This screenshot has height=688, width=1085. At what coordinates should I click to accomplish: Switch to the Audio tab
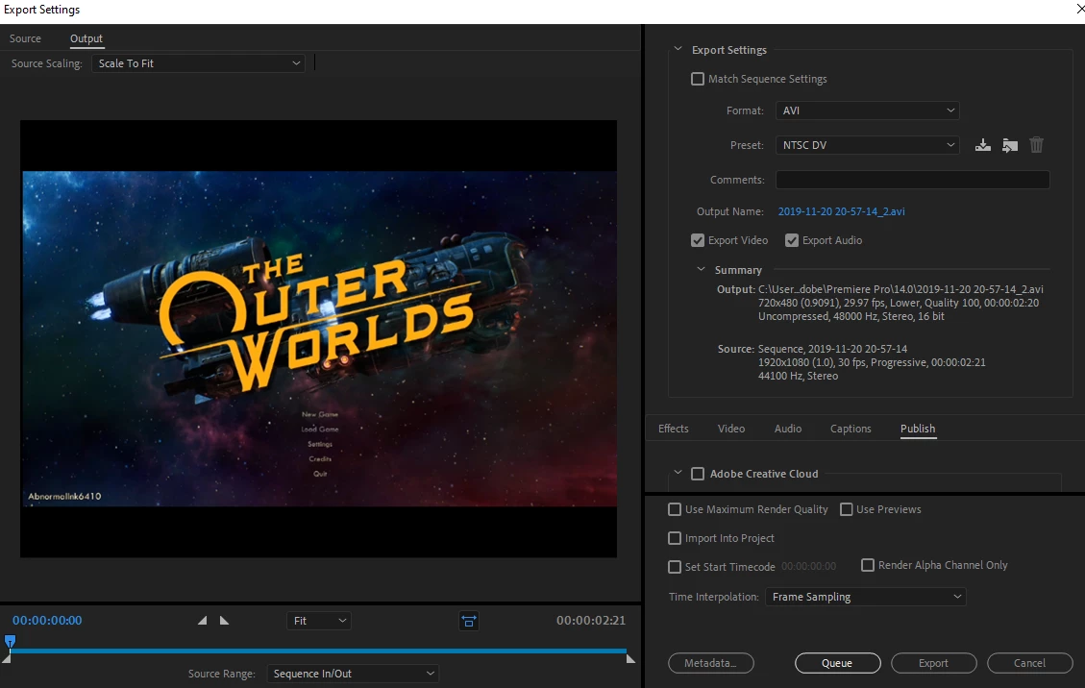787,429
